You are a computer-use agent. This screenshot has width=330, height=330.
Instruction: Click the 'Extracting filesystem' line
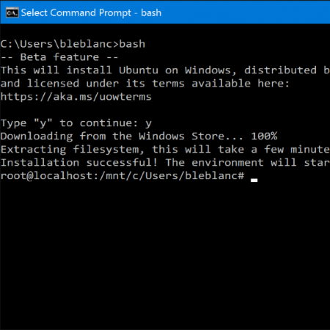point(165,150)
